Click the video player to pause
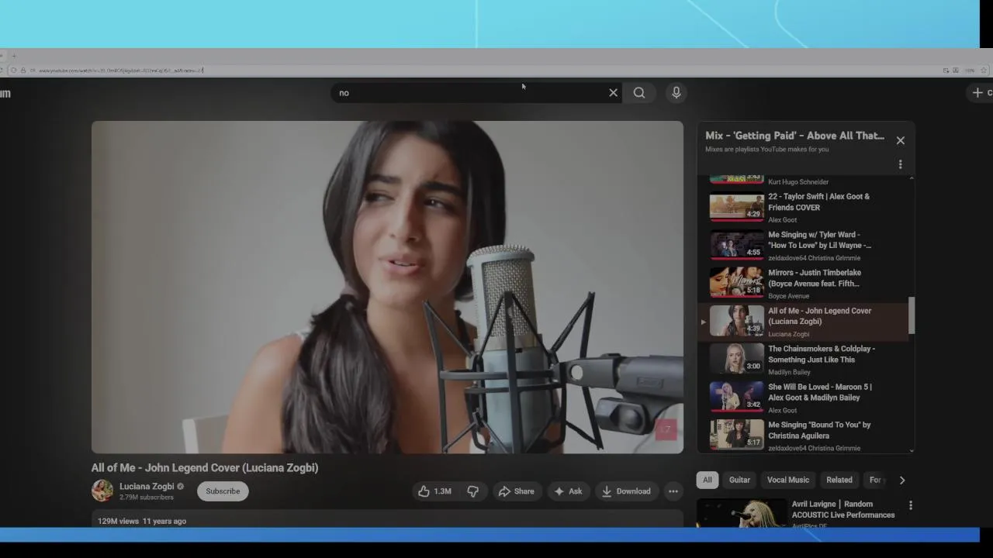Screen dimensions: 993x558 [387, 287]
